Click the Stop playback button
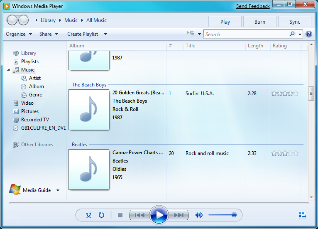Viewport: 318px width, 229px height. click(x=120, y=215)
